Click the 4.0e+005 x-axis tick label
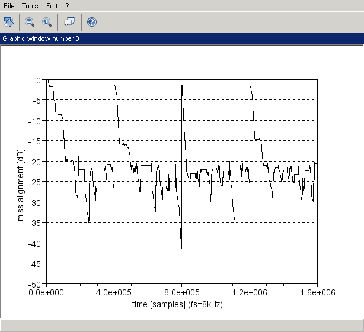The image size is (364, 332). pyautogui.click(x=114, y=292)
